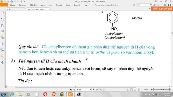Open the Help ribbon tab
The width and height of the screenshot is (173, 97).
(x=85, y=5)
